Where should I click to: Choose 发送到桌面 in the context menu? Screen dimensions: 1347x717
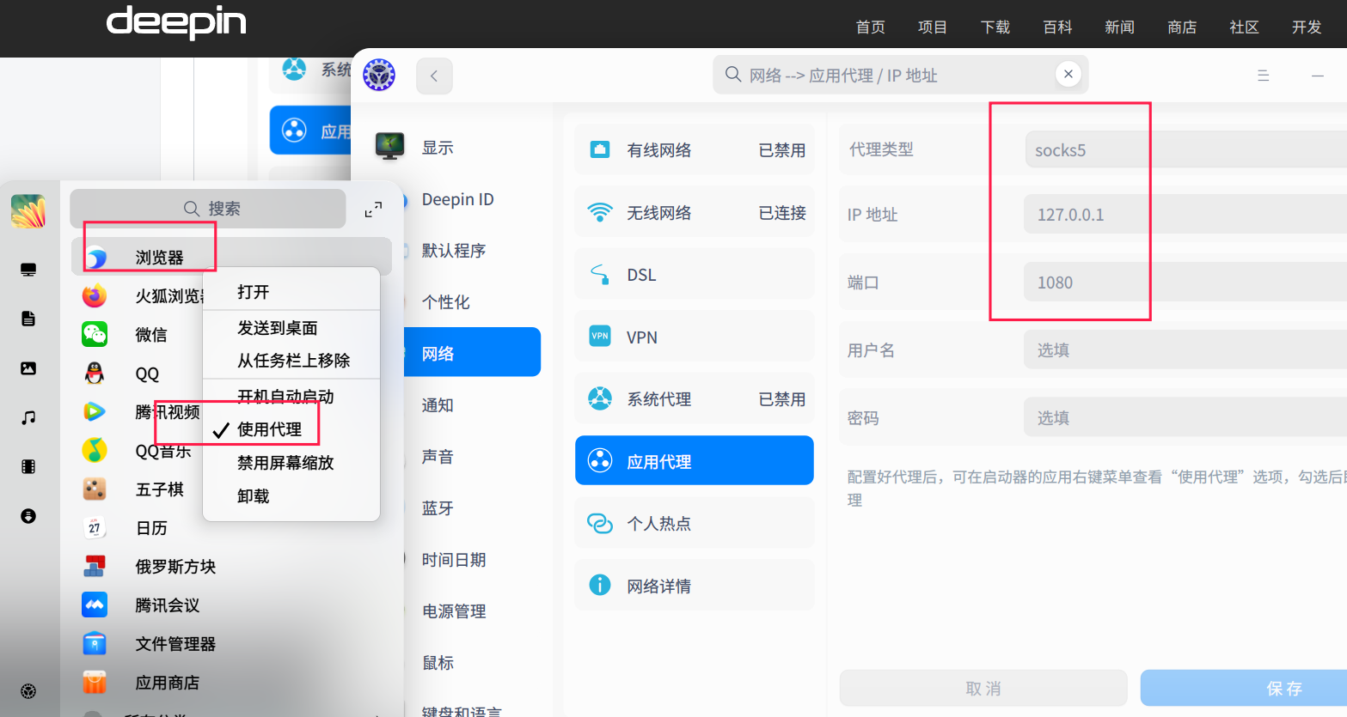pyautogui.click(x=291, y=328)
